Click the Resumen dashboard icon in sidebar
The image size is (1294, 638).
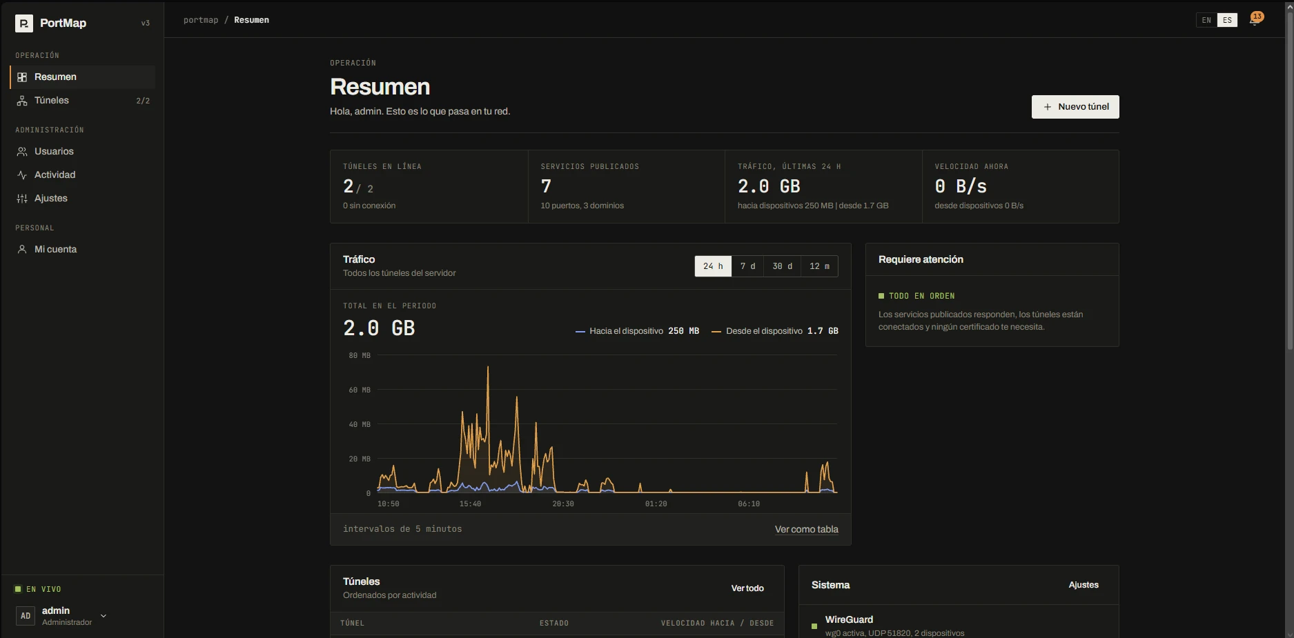pyautogui.click(x=22, y=77)
